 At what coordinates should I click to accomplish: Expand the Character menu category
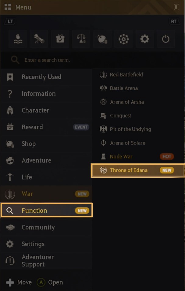pyautogui.click(x=35, y=111)
